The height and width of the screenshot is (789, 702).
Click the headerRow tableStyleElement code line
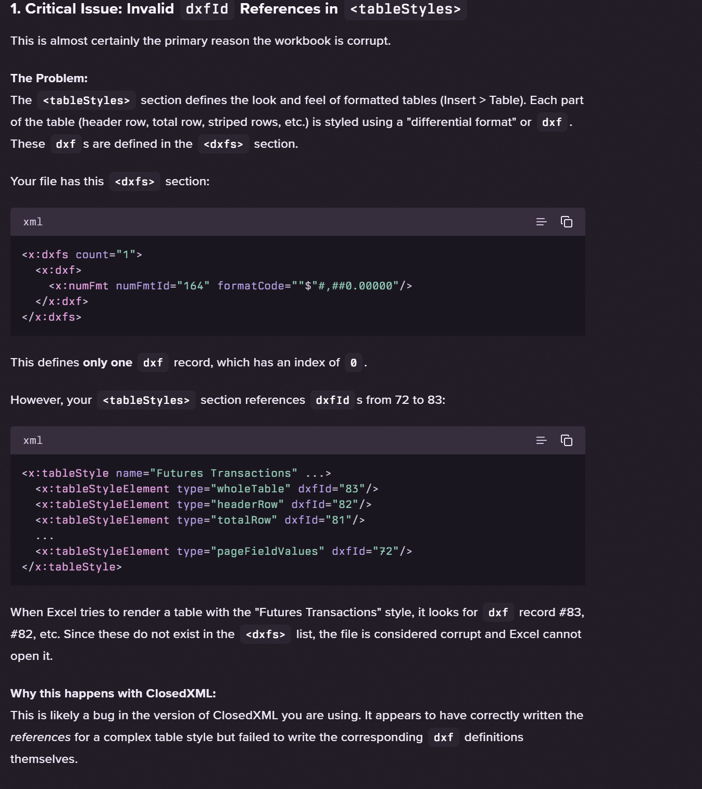click(203, 504)
